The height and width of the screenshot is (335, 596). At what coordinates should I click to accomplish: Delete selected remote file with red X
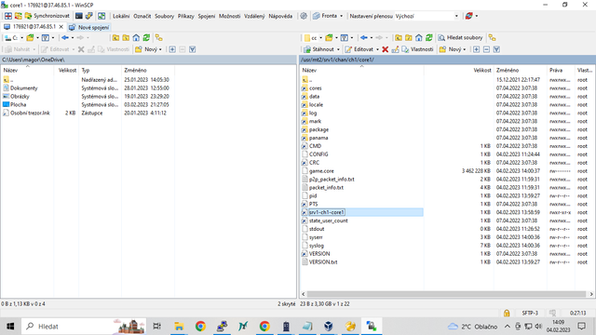[x=385, y=49]
